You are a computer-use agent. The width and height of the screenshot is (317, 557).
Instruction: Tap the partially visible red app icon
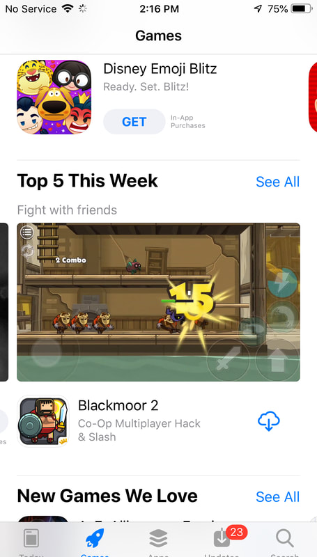(x=313, y=97)
